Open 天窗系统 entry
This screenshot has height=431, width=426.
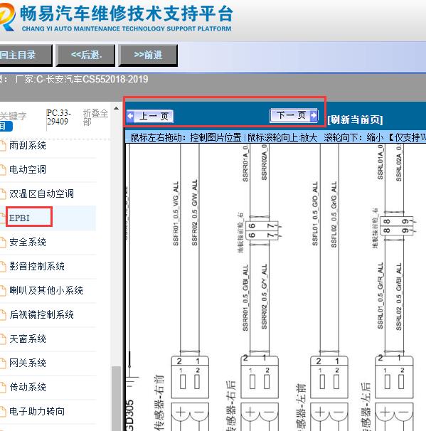[28, 339]
